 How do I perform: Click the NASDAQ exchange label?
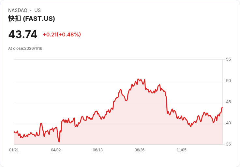click(18, 10)
